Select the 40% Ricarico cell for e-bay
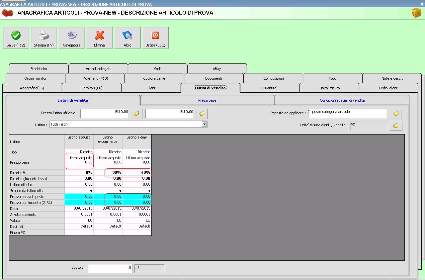Screen dimensions: 425x280 (137, 173)
